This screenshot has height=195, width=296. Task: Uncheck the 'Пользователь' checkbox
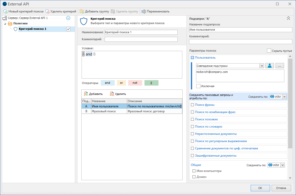click(x=192, y=58)
